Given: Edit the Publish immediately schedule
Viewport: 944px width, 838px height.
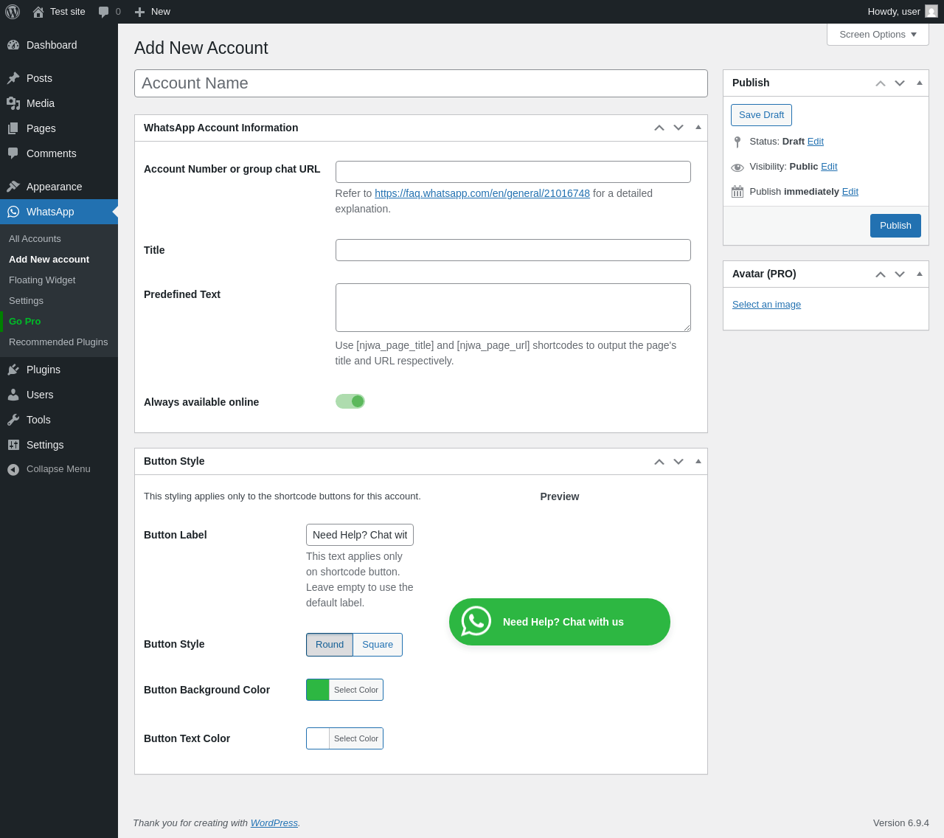Looking at the screenshot, I should pyautogui.click(x=850, y=192).
